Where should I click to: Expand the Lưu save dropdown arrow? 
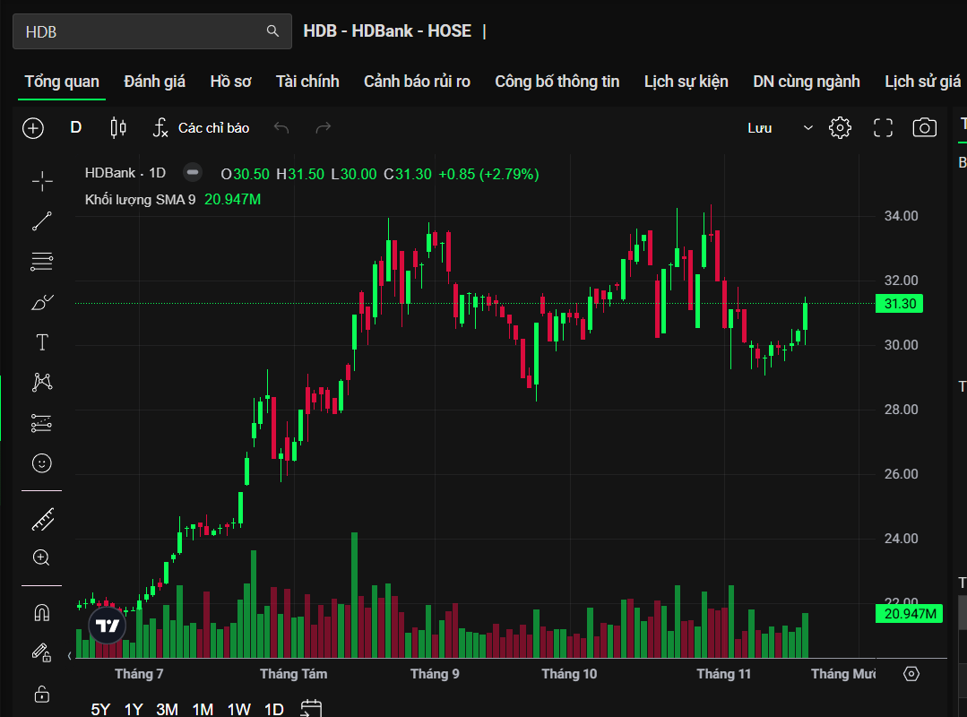coord(807,128)
